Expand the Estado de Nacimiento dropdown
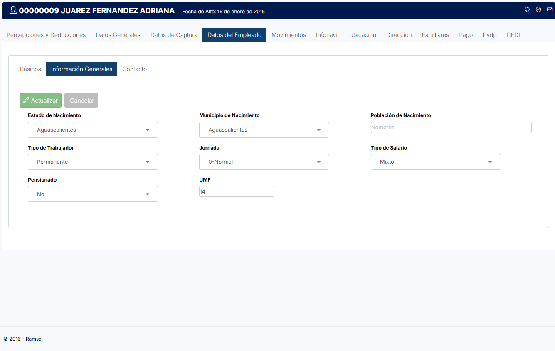The image size is (555, 351). pos(93,130)
